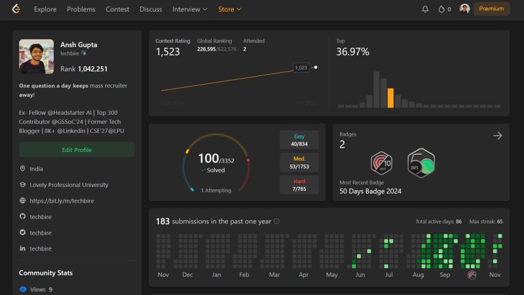Open the Oct daily challenge badge
This screenshot has width=524, height=295.
point(381,163)
